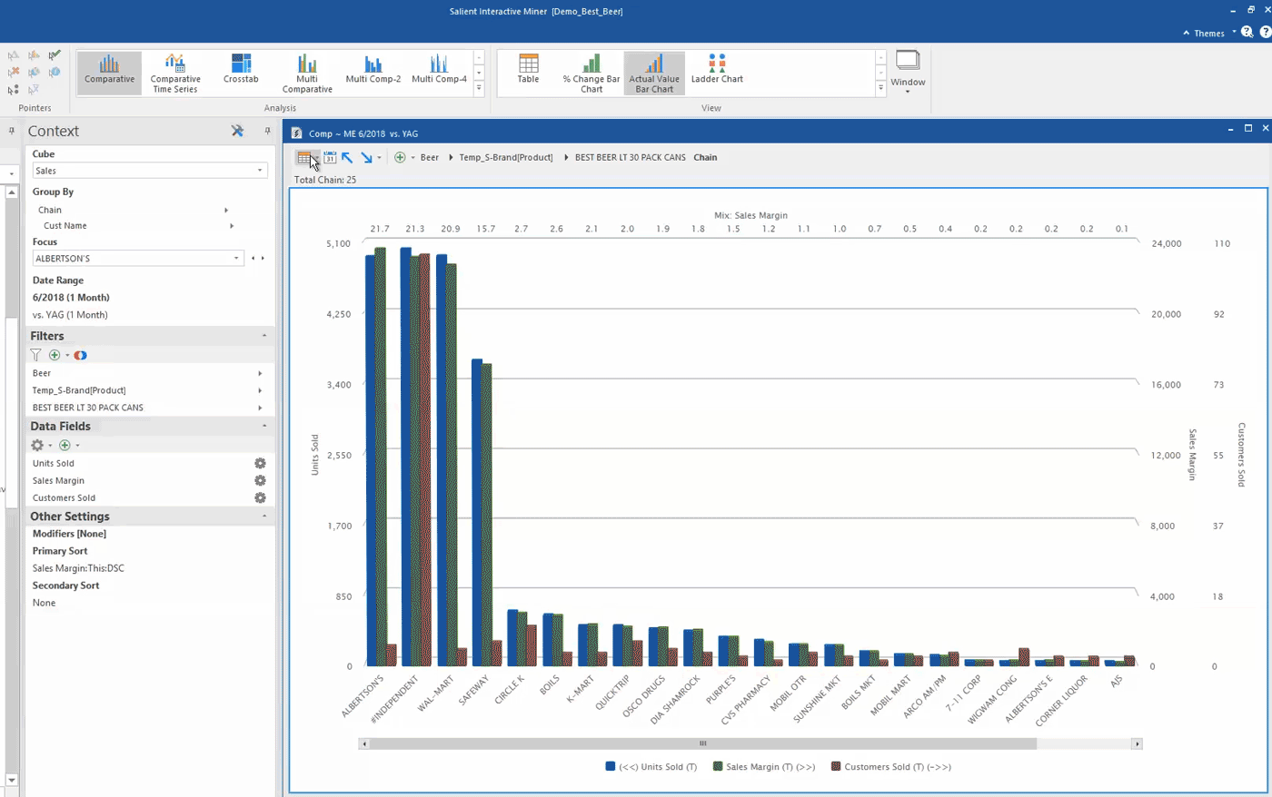Expand BEST BEER LT 30 PACK CANS filter
Image resolution: width=1272 pixels, height=797 pixels.
coord(260,408)
